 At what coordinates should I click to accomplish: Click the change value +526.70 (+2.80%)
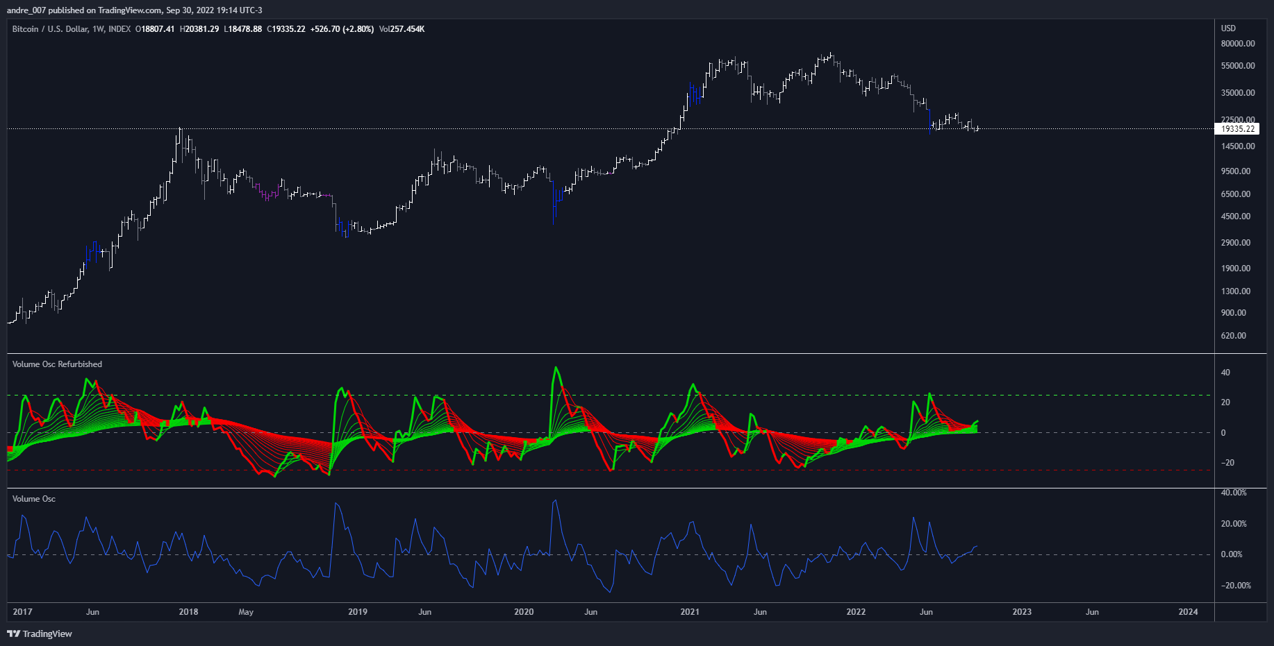click(342, 29)
